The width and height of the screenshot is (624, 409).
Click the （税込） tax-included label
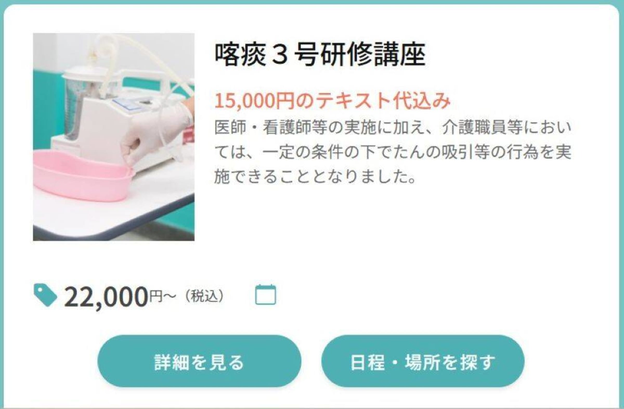pyautogui.click(x=205, y=296)
